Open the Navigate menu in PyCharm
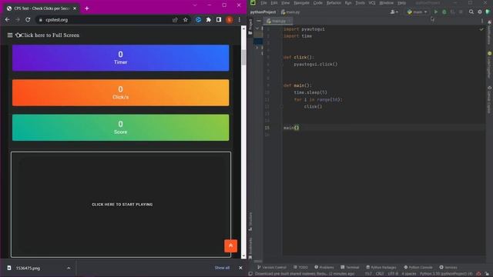 (x=301, y=3)
